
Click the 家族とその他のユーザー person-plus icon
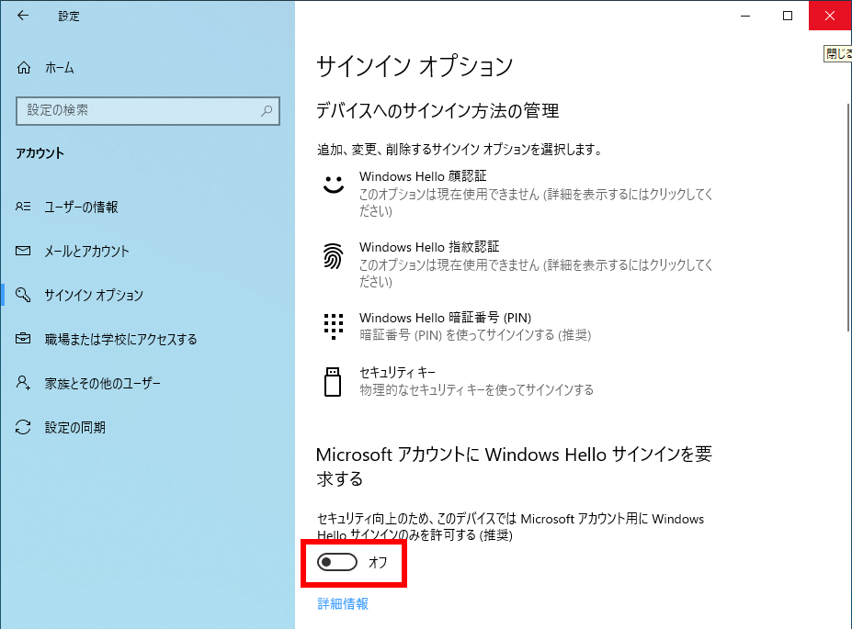(23, 383)
